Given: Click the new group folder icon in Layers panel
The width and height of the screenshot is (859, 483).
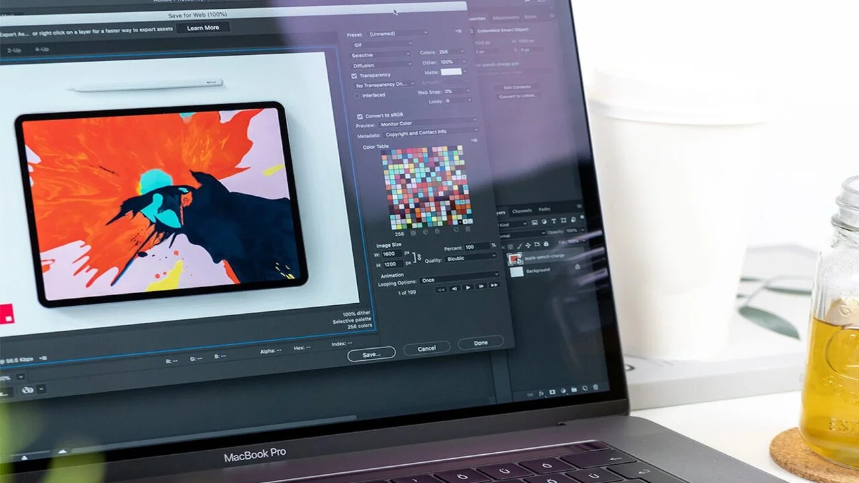Looking at the screenshot, I should [x=574, y=389].
